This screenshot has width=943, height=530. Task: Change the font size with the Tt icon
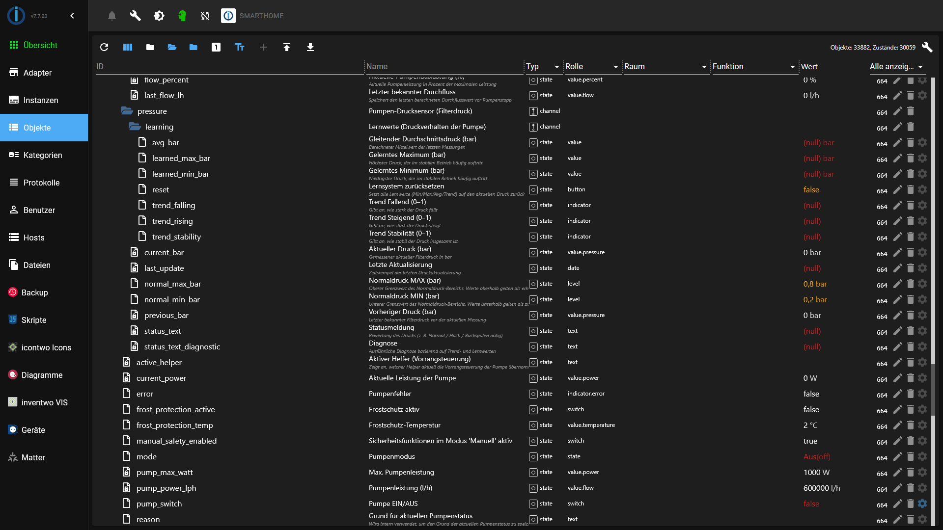coord(239,47)
